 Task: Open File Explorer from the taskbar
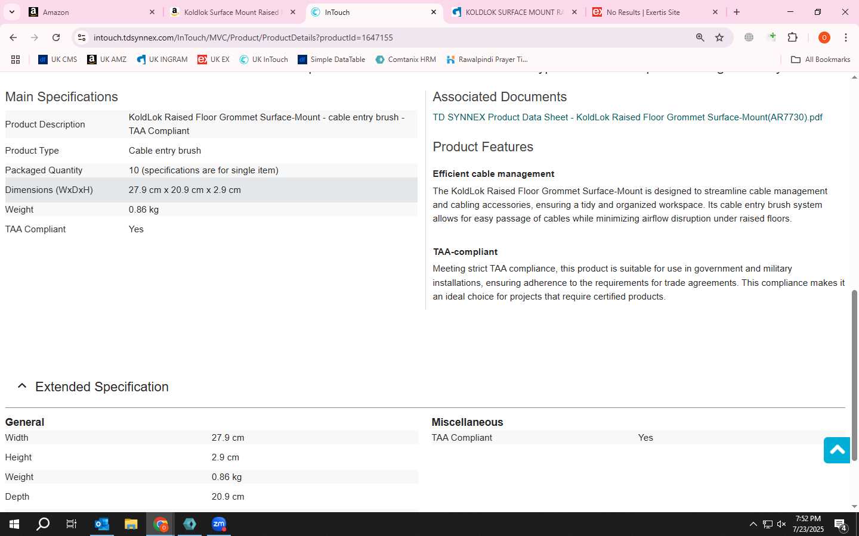[131, 524]
